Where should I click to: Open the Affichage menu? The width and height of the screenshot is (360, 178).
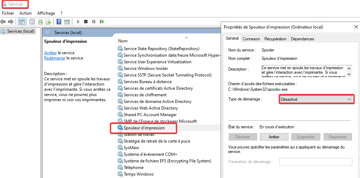pyautogui.click(x=46, y=13)
